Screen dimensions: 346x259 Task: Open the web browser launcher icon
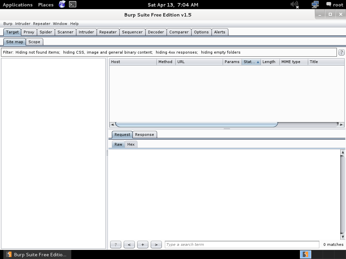62,4
